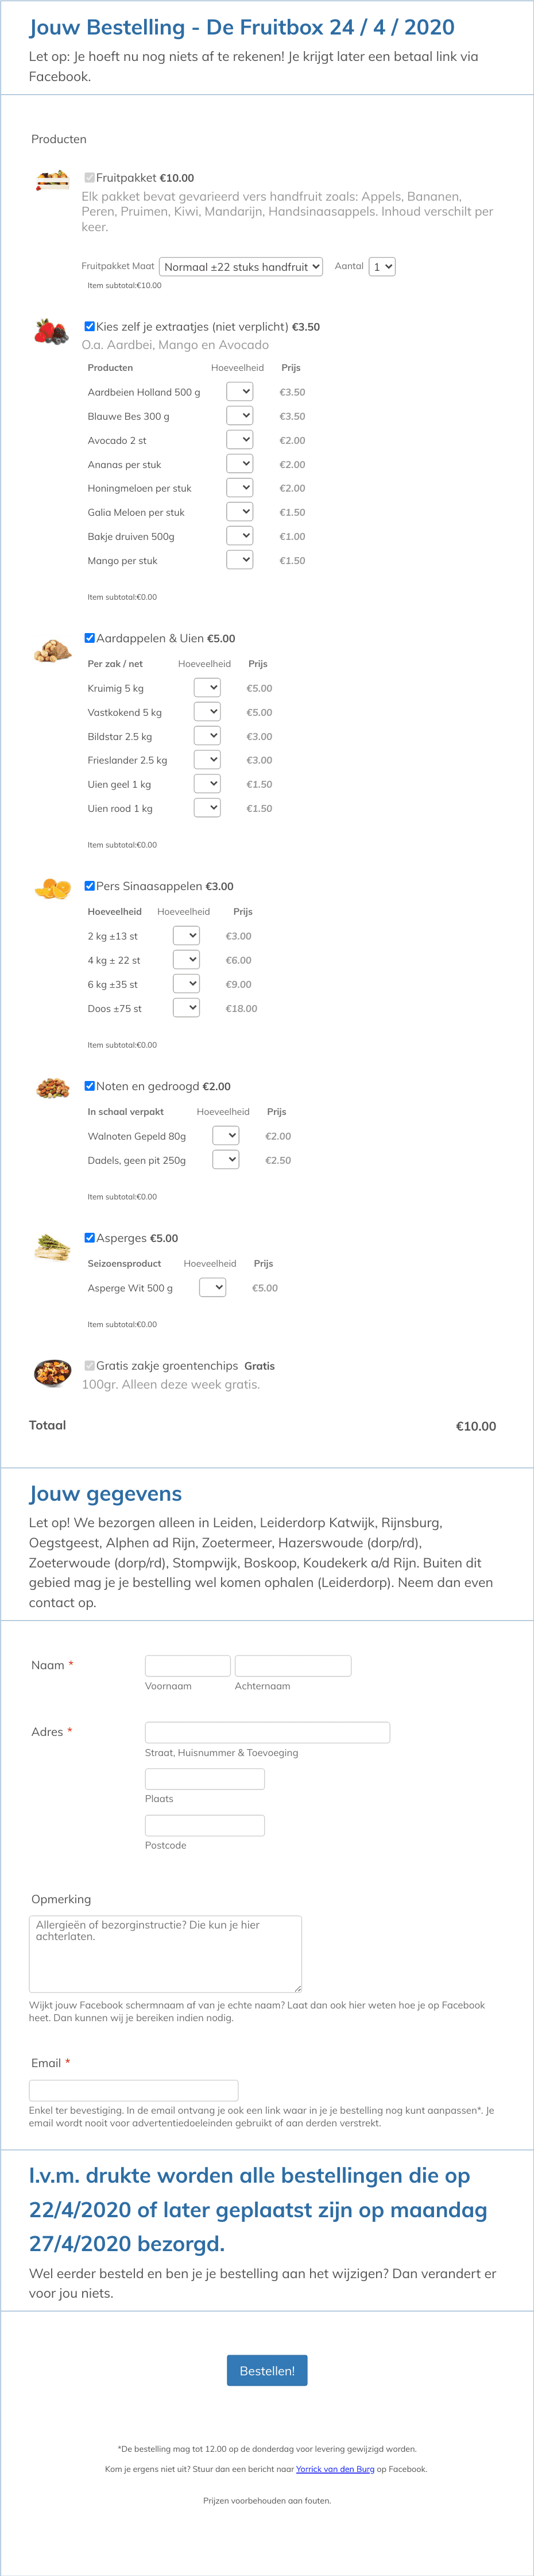Open the Aardbeien Holland 500 g quantity dropdown
Screen dimensions: 534x2576
(239, 391)
